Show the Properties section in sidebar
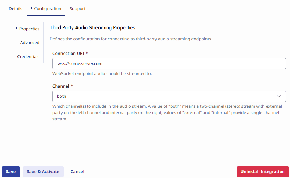The height and width of the screenshot is (178, 290). click(29, 29)
